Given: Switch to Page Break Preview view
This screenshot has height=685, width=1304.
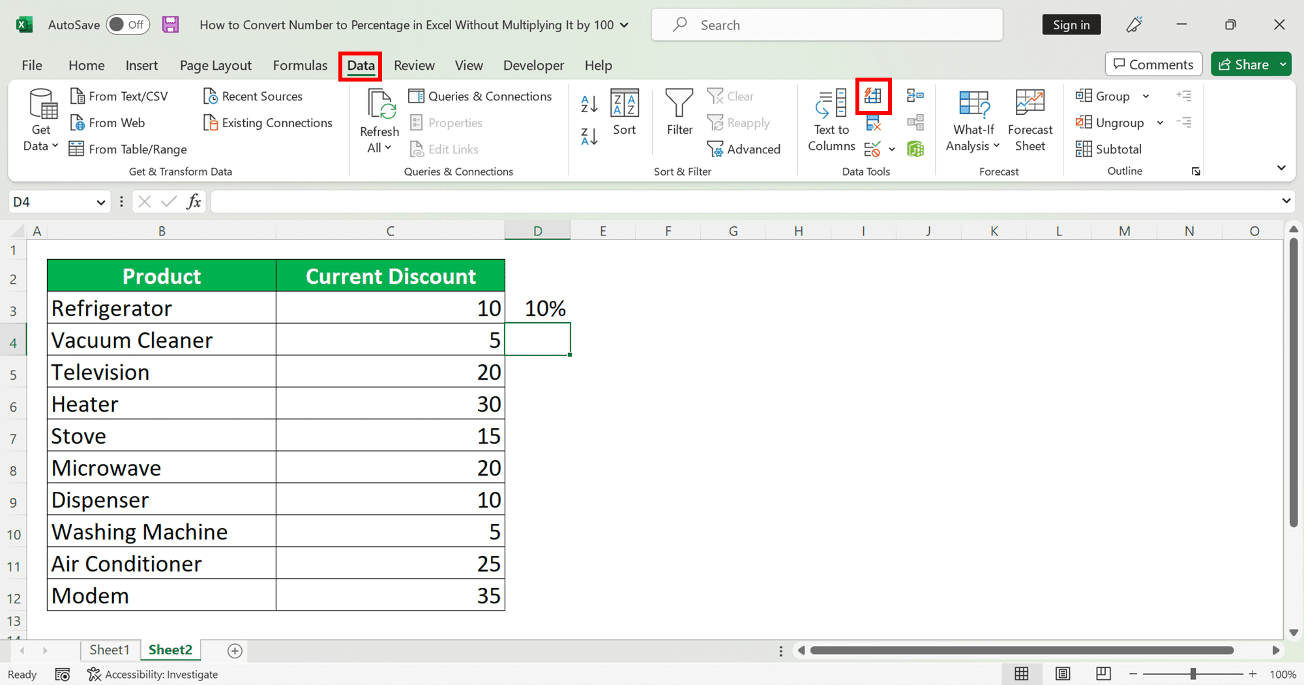Looking at the screenshot, I should (1103, 674).
